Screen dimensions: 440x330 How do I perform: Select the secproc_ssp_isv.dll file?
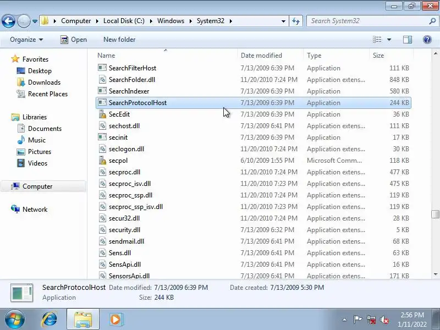[135, 207]
